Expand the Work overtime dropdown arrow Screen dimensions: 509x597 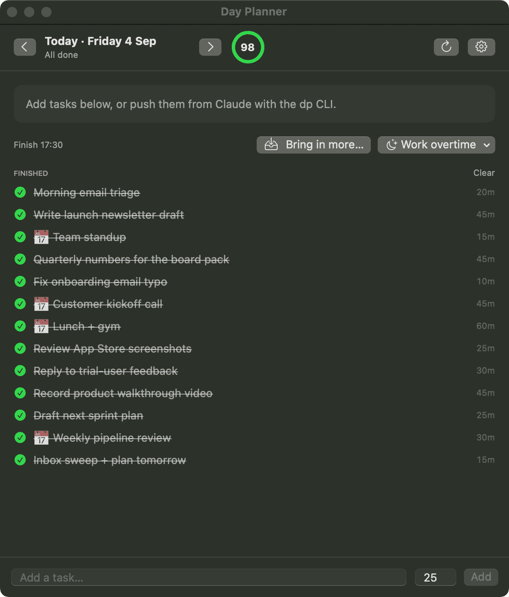[x=487, y=145]
